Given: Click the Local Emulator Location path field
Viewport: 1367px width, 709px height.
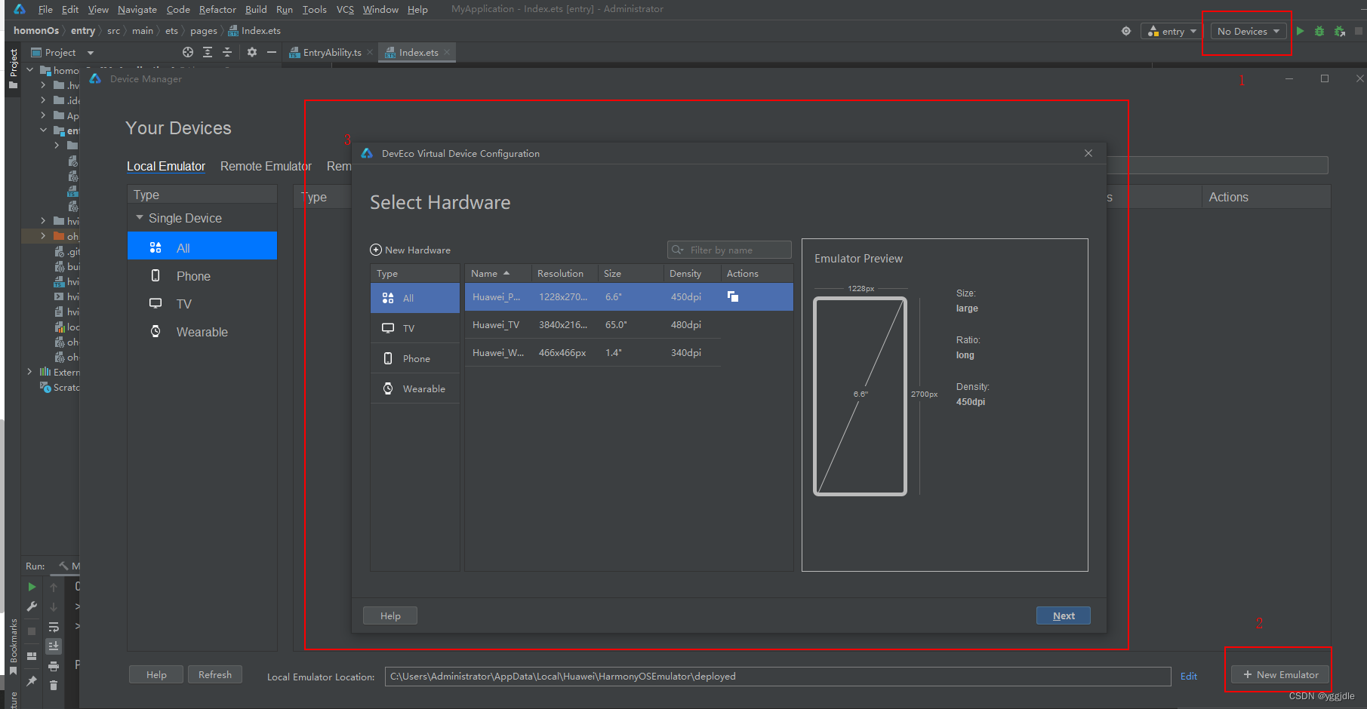Looking at the screenshot, I should pos(777,676).
